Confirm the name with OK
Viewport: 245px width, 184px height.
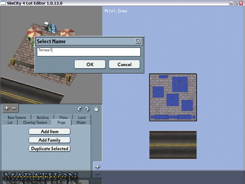pyautogui.click(x=90, y=64)
